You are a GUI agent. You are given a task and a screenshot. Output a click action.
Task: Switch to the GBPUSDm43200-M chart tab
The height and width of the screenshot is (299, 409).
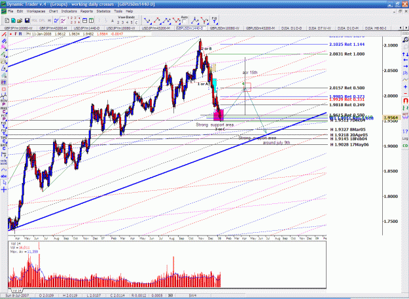(x=260, y=28)
